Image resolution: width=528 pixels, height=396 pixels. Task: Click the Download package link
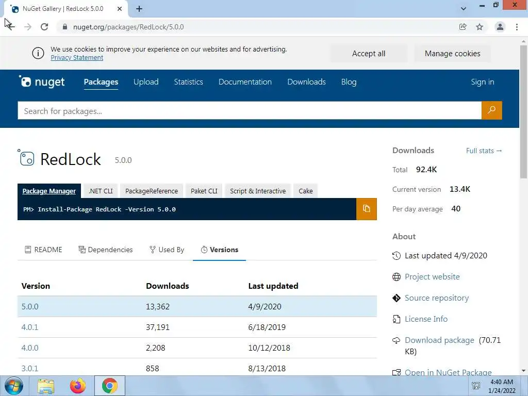click(x=439, y=340)
